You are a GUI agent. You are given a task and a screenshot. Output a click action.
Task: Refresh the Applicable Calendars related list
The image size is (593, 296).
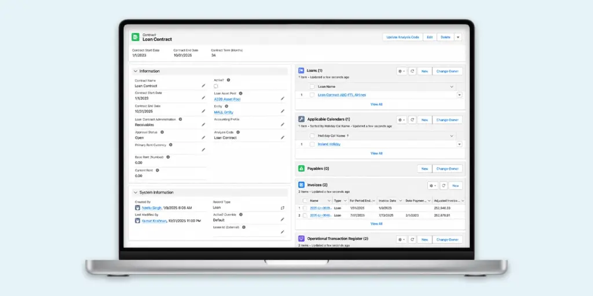412,120
